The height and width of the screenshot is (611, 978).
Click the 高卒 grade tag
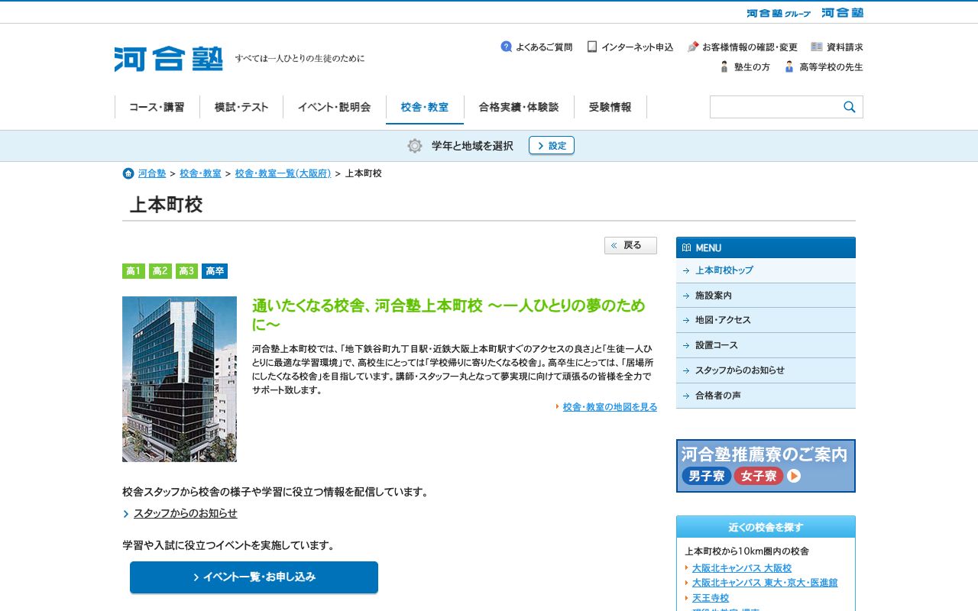point(215,271)
